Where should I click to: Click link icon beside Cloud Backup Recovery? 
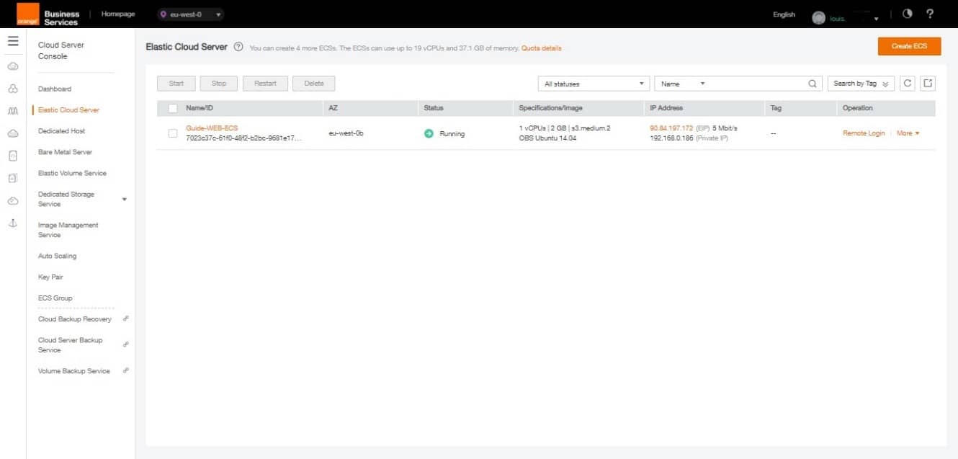tap(126, 318)
